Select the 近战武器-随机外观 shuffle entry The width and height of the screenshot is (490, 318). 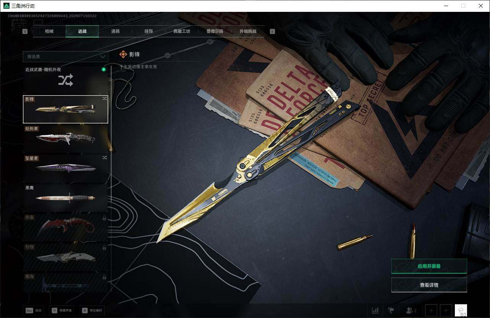[65, 79]
